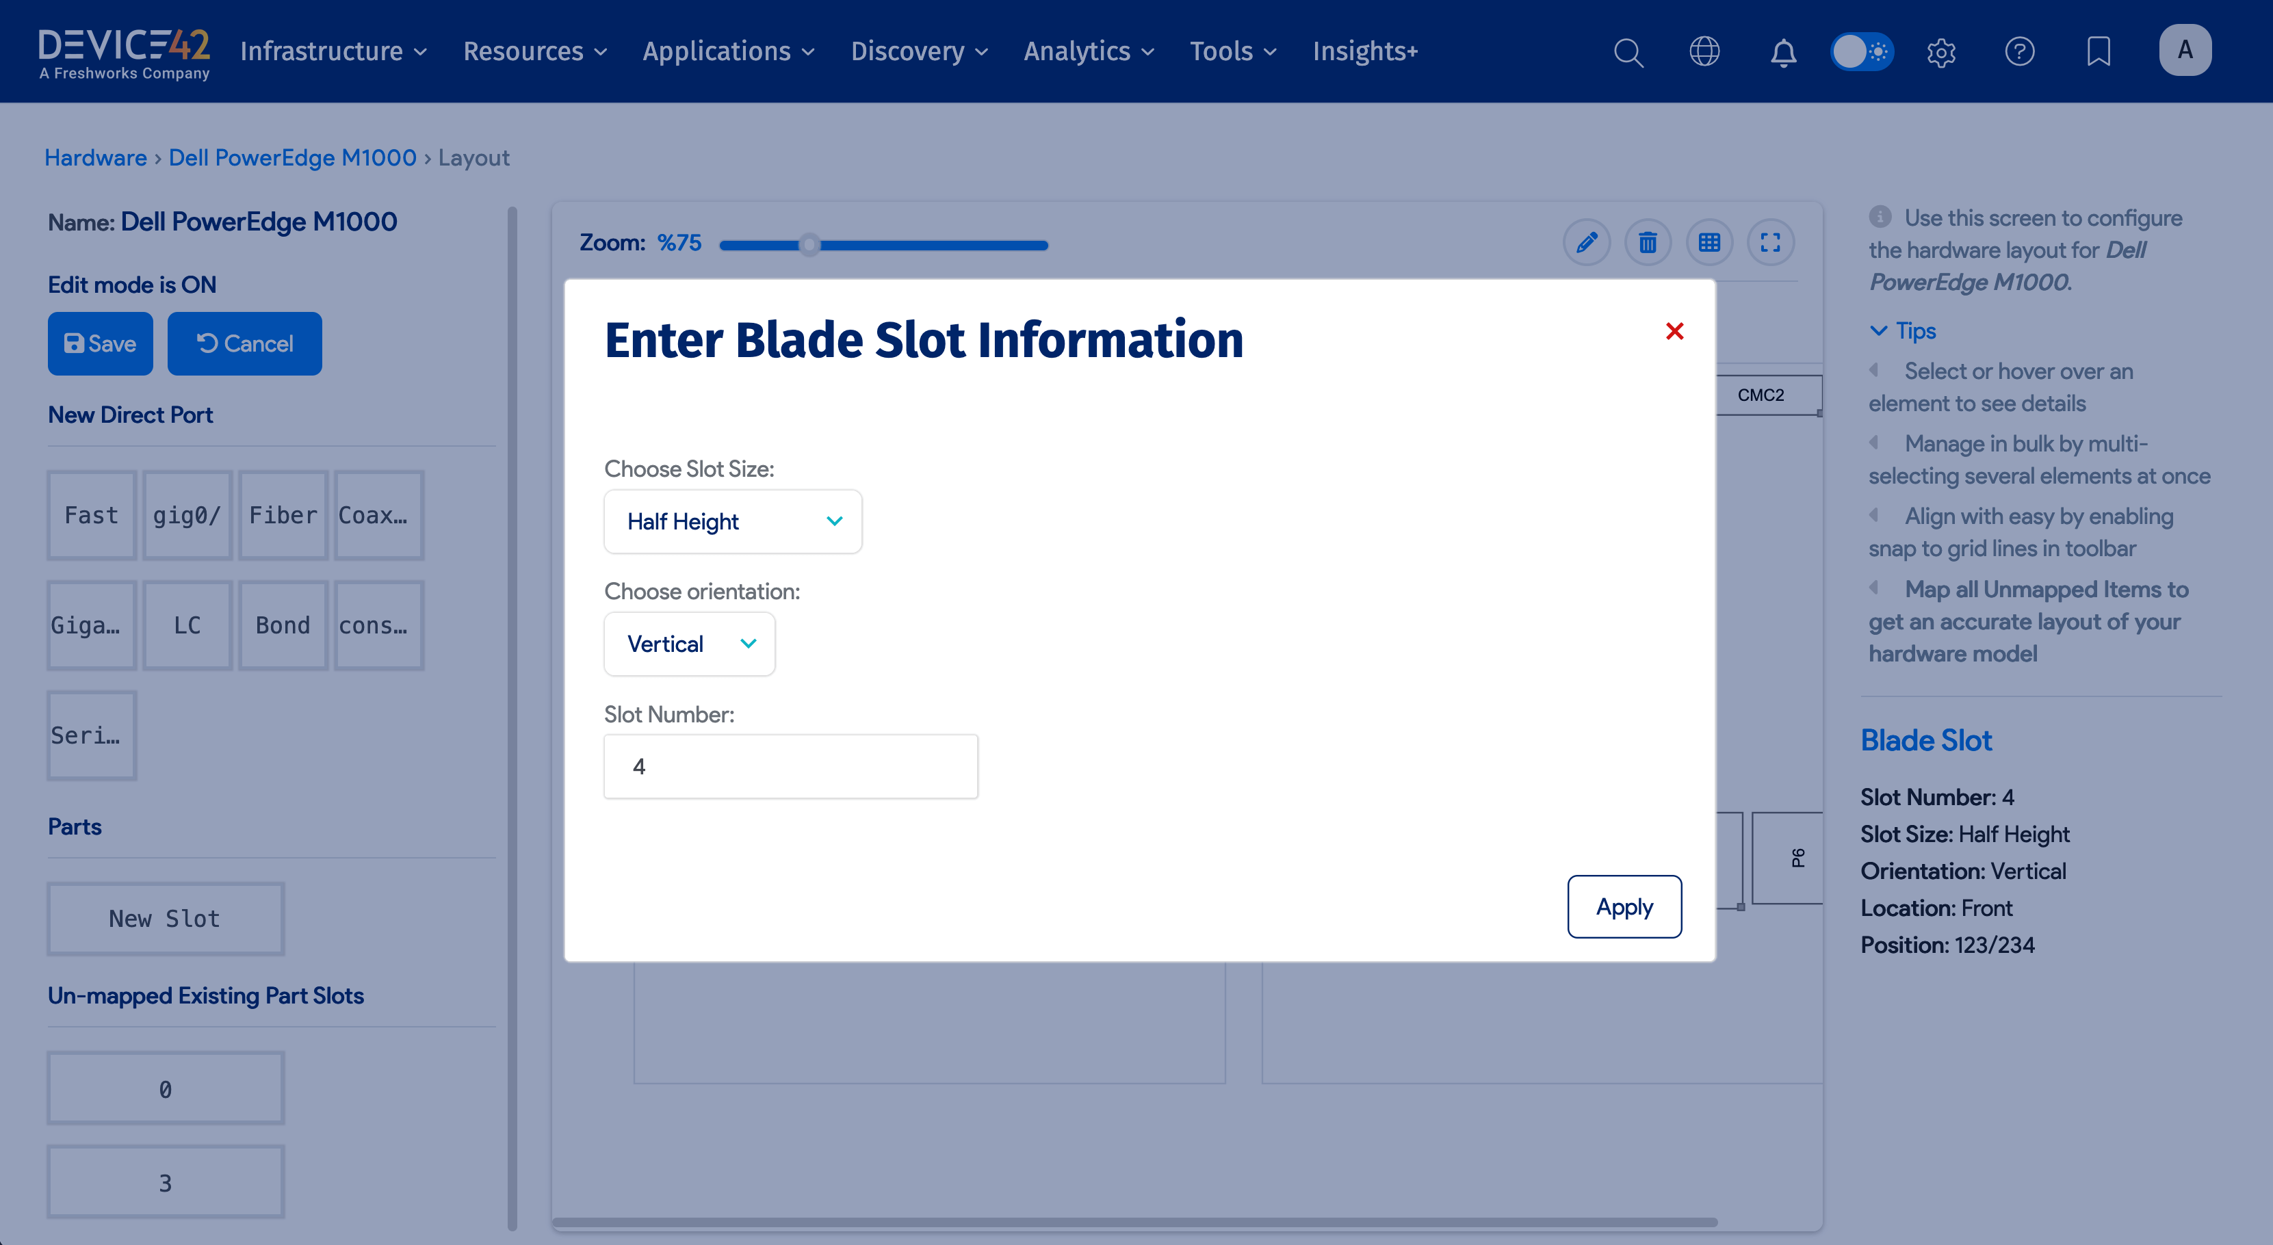Click the globe language icon
Image resolution: width=2273 pixels, height=1245 pixels.
point(1704,51)
